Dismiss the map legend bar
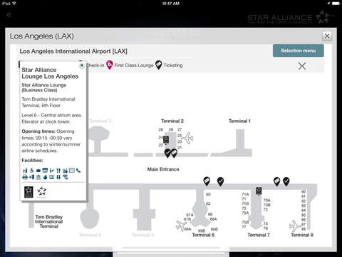The width and height of the screenshot is (342, 257). point(302,66)
